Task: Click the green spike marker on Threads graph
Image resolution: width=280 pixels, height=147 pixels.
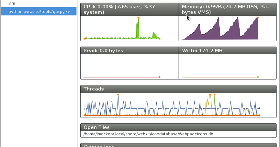Action: point(215,95)
